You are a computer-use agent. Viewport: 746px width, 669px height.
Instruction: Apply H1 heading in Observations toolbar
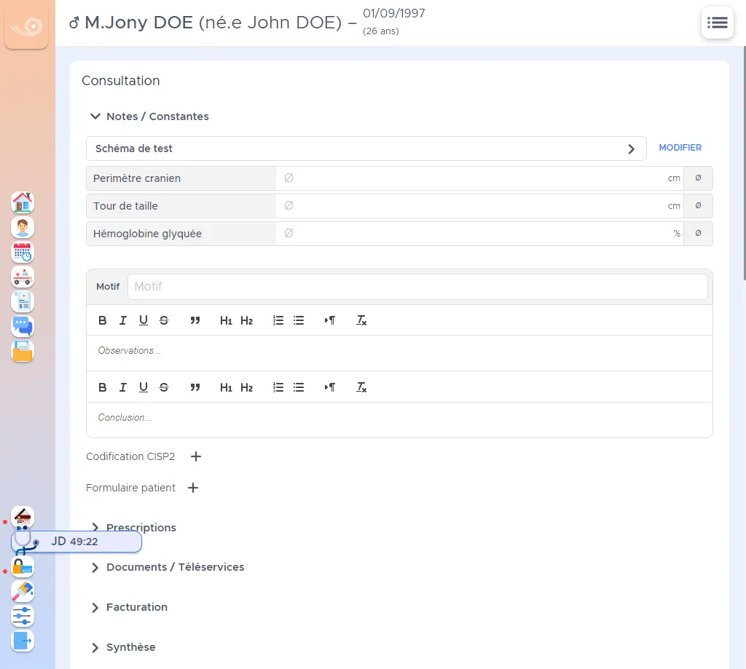click(x=226, y=320)
